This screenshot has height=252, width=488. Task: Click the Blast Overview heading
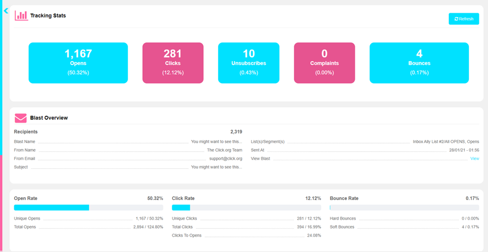pyautogui.click(x=49, y=118)
